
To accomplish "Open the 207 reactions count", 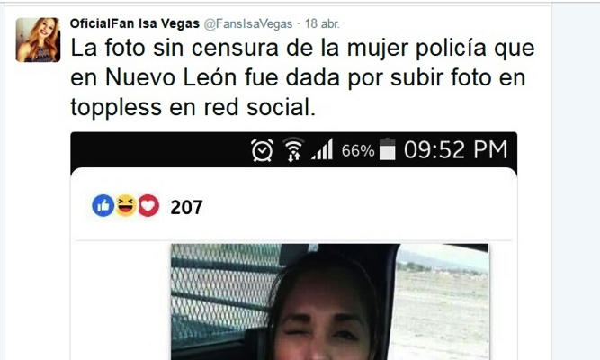I will (186, 208).
